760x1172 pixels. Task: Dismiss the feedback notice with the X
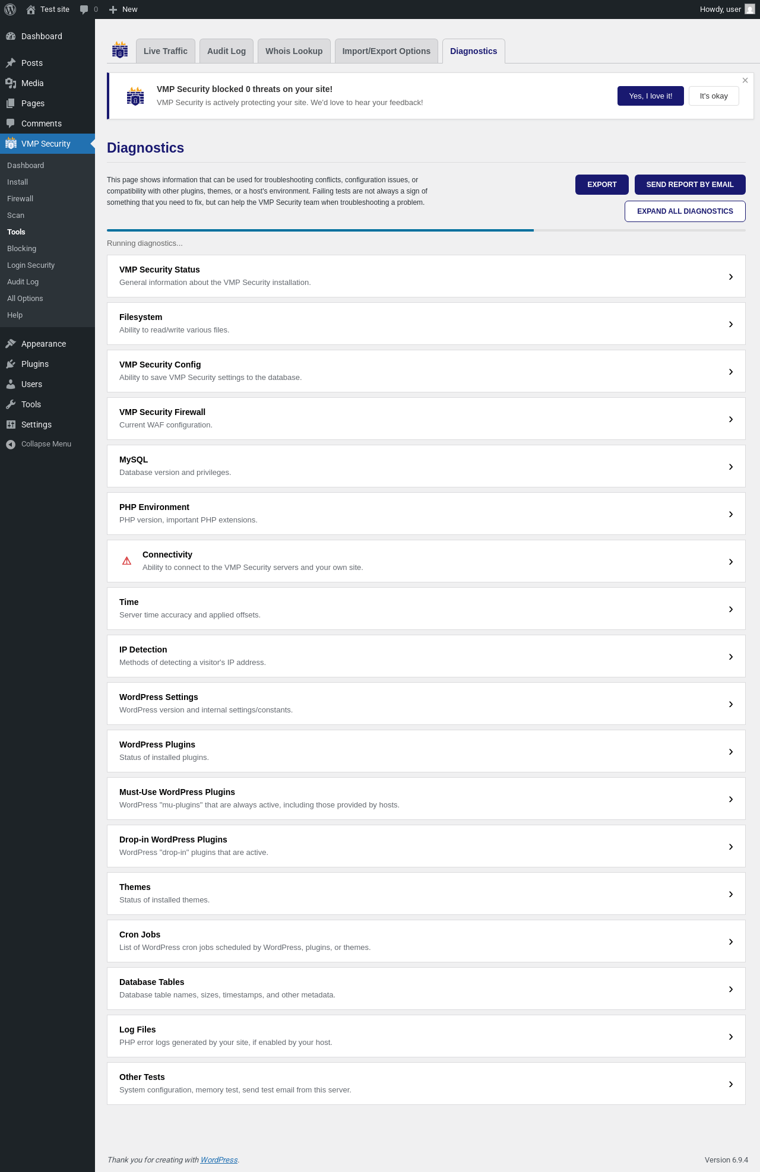click(745, 80)
